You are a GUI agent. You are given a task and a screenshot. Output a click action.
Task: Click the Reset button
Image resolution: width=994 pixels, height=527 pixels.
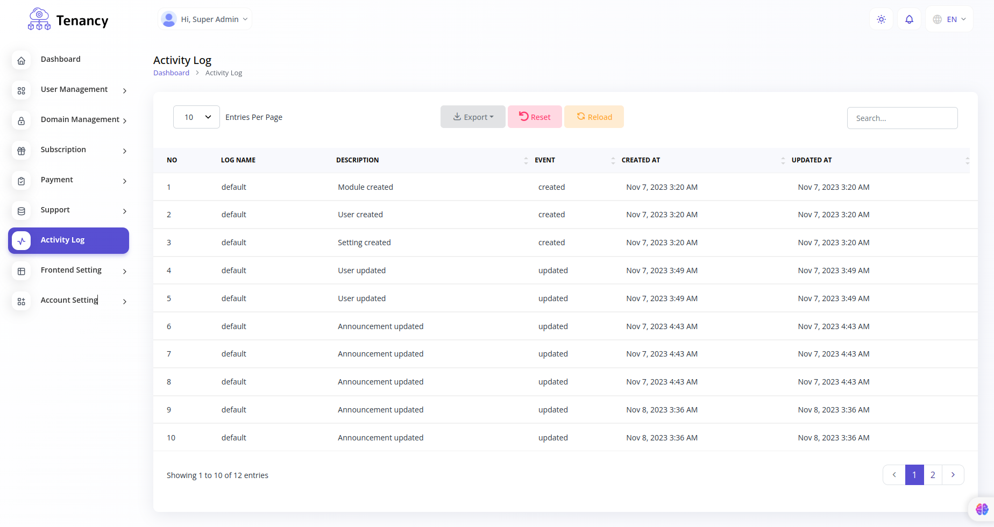pos(535,117)
